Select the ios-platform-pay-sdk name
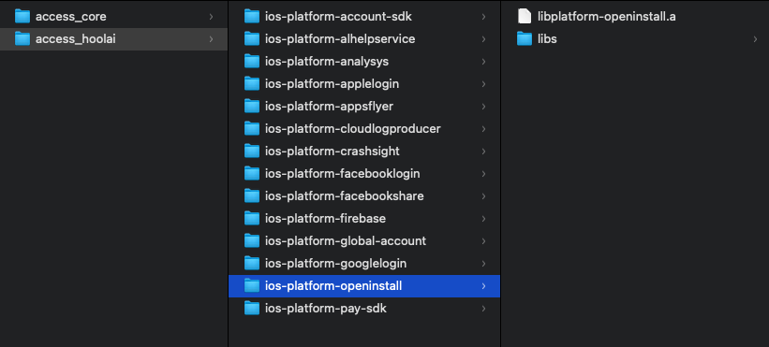Viewport: 769px width, 347px height. (x=326, y=309)
